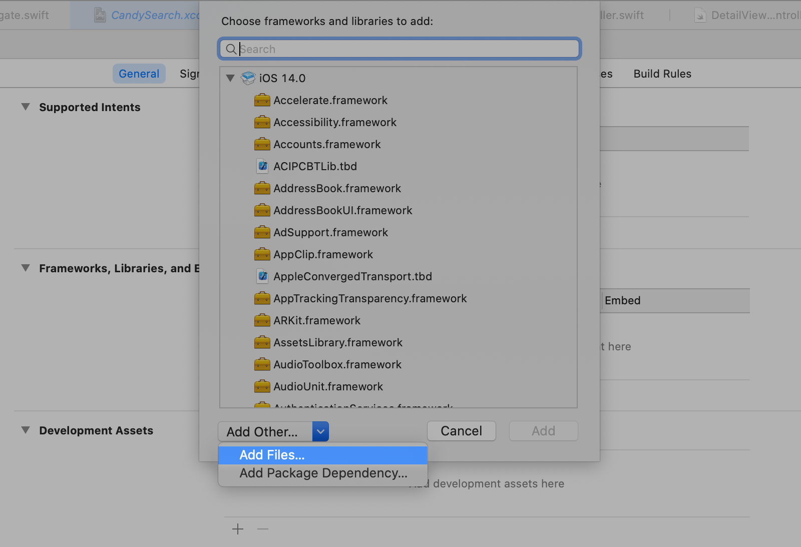Click the AppleConvergedTransport.tbd icon
Image resolution: width=801 pixels, height=547 pixels.
262,276
